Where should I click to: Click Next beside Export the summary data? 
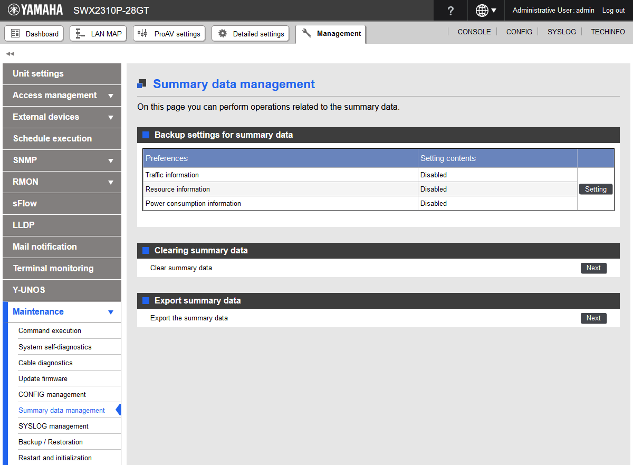[x=593, y=318]
